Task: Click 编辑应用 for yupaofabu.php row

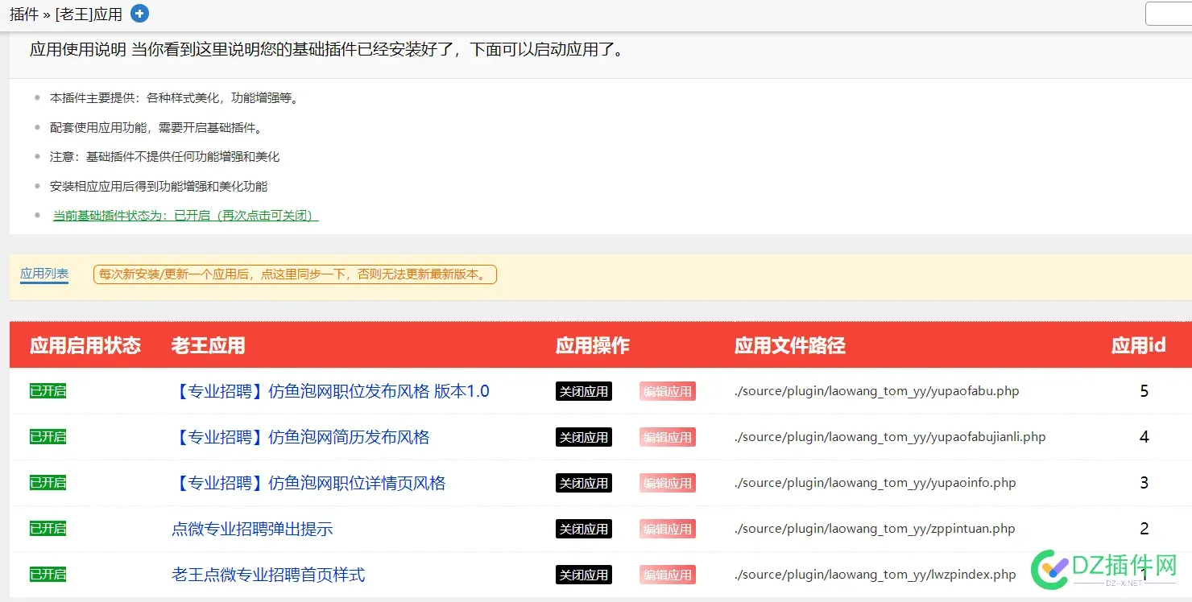Action: 668,391
